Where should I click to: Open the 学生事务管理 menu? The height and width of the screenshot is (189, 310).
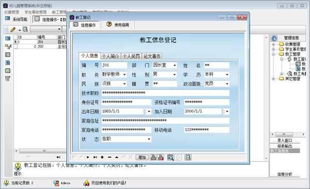click(x=35, y=12)
